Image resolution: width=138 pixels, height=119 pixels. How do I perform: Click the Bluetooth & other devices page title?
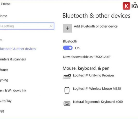click(x=96, y=16)
